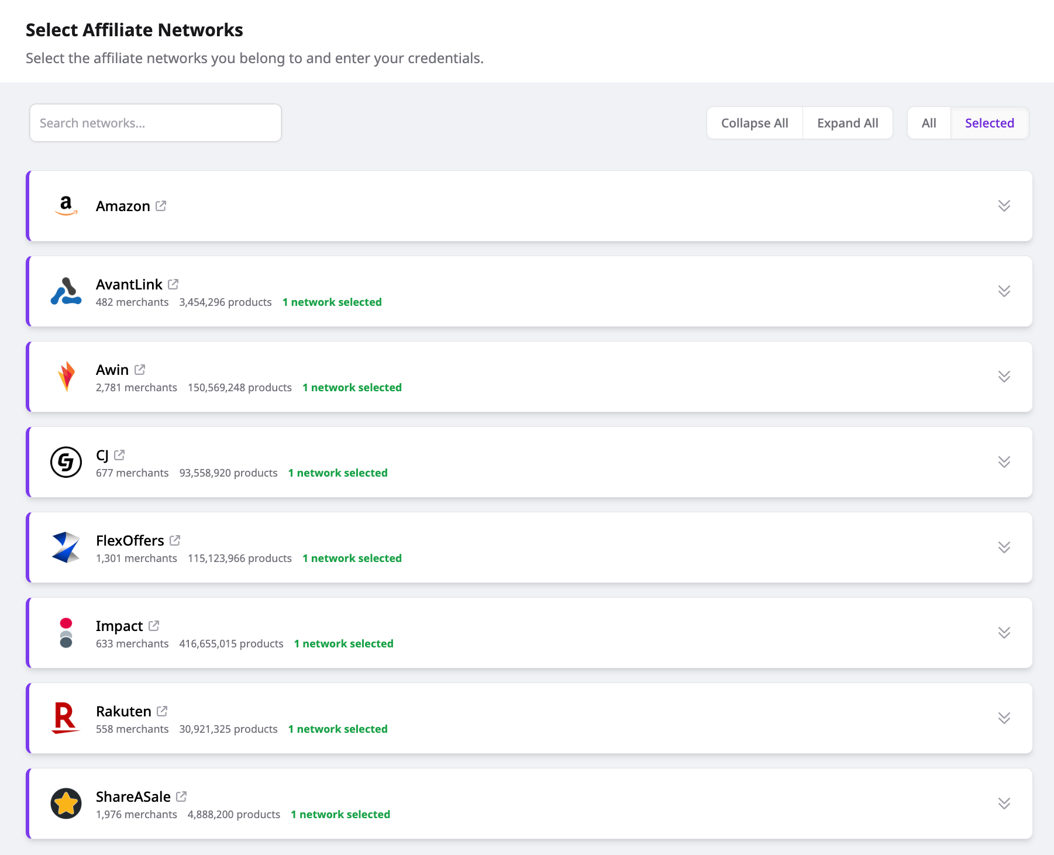
Task: Click '1,301 merchants' under FlexOffers
Action: (x=136, y=558)
